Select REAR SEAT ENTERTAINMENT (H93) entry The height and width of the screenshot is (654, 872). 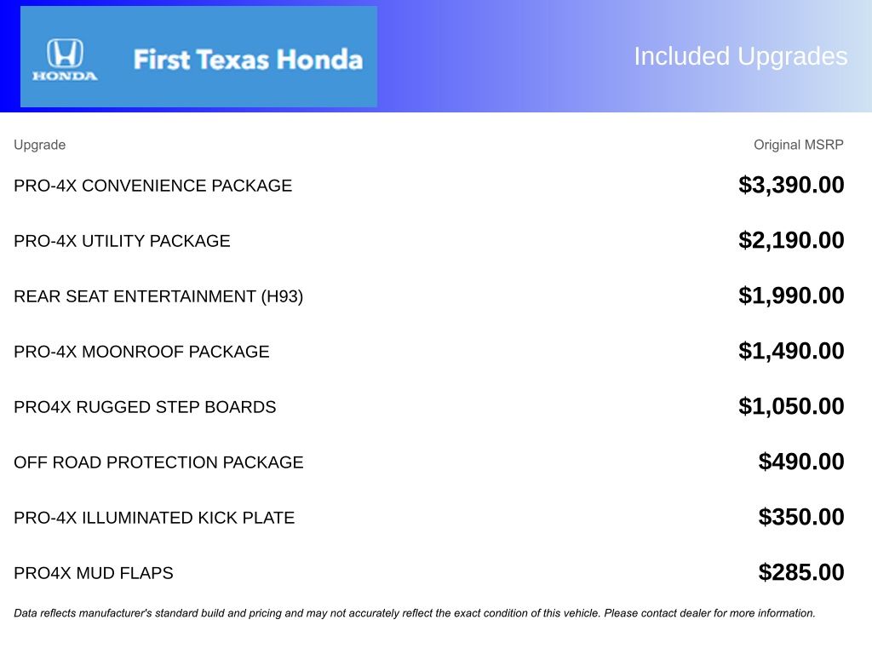[x=158, y=296]
